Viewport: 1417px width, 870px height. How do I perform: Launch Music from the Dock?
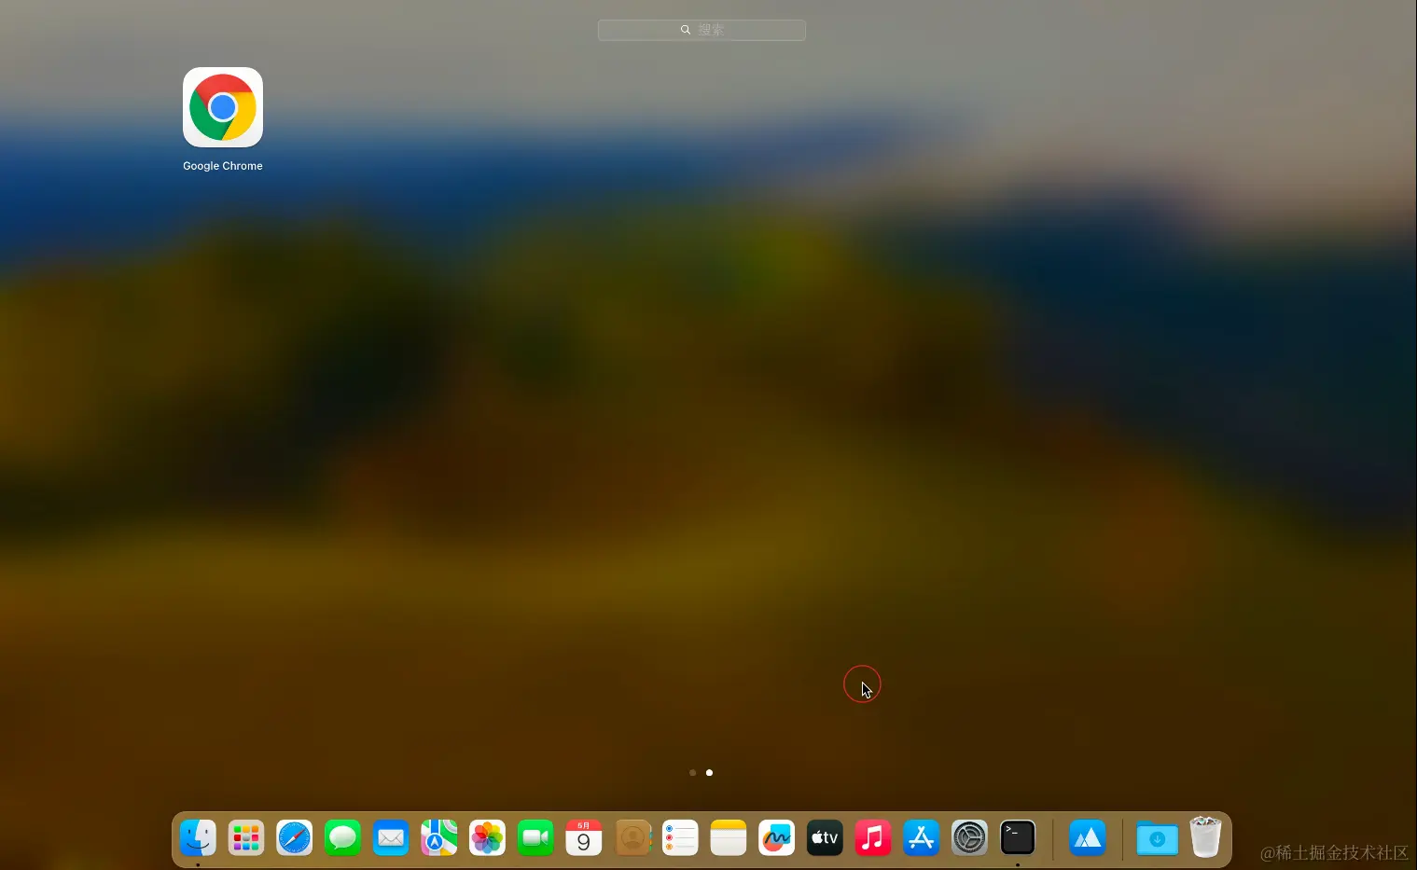[x=873, y=837]
